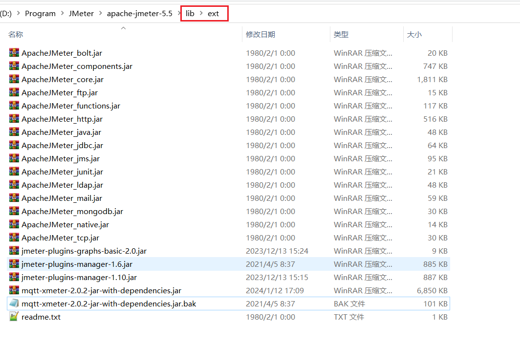Click the BAK 文件 type cell
This screenshot has height=347, width=520.
[349, 304]
